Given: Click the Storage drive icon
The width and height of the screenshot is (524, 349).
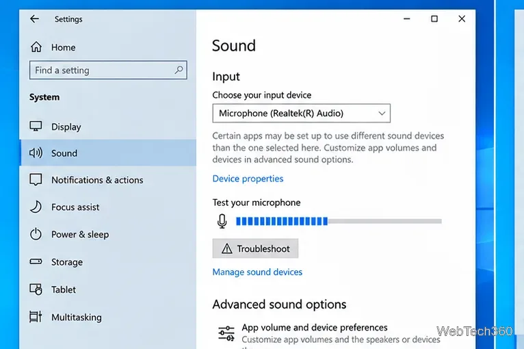Looking at the screenshot, I should (36, 261).
